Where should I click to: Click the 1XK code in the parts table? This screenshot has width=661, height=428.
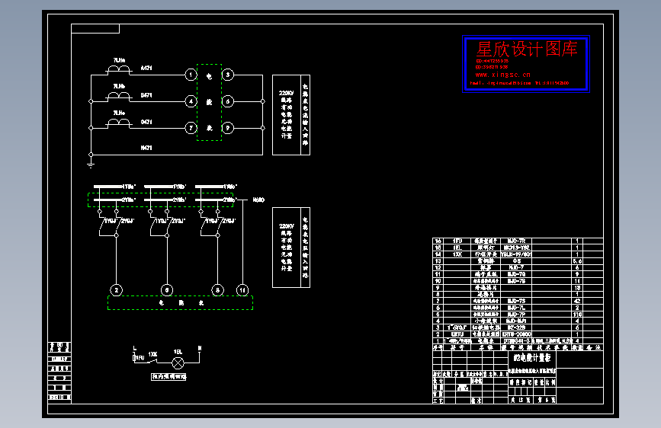[457, 254]
